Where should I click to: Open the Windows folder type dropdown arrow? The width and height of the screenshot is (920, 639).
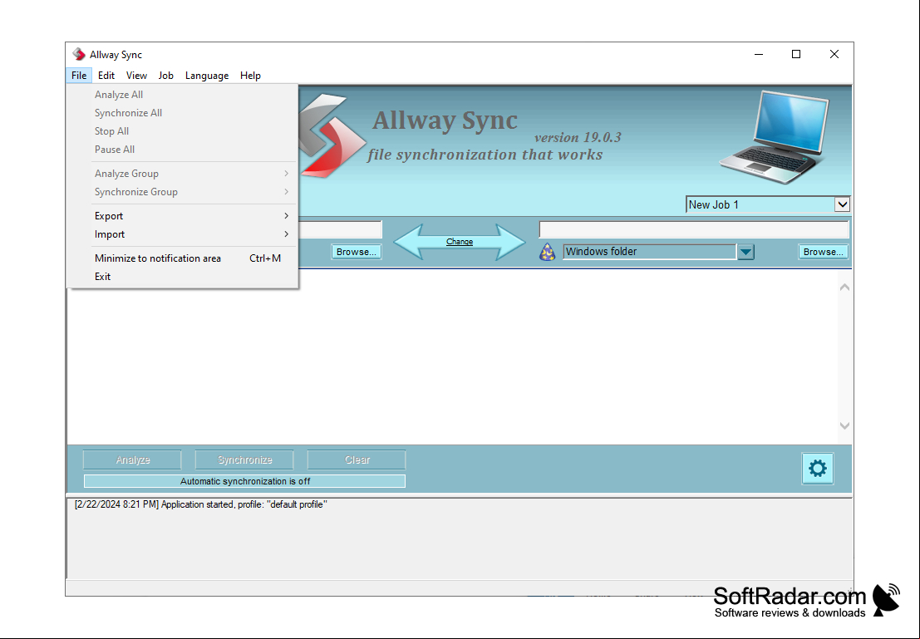click(x=745, y=252)
